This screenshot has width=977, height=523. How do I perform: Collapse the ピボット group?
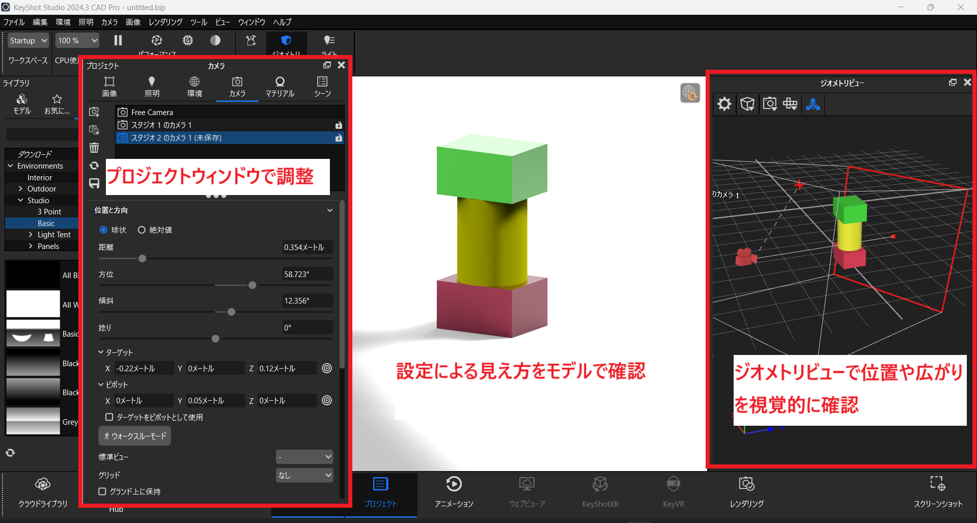click(x=101, y=384)
